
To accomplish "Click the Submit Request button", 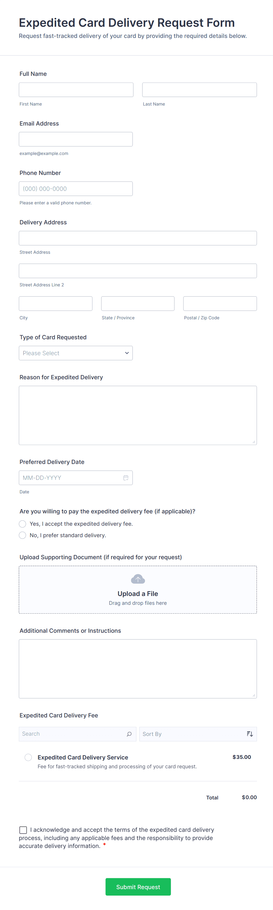I will pos(138,887).
